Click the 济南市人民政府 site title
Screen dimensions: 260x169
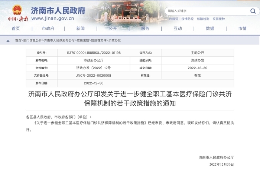[58, 11]
